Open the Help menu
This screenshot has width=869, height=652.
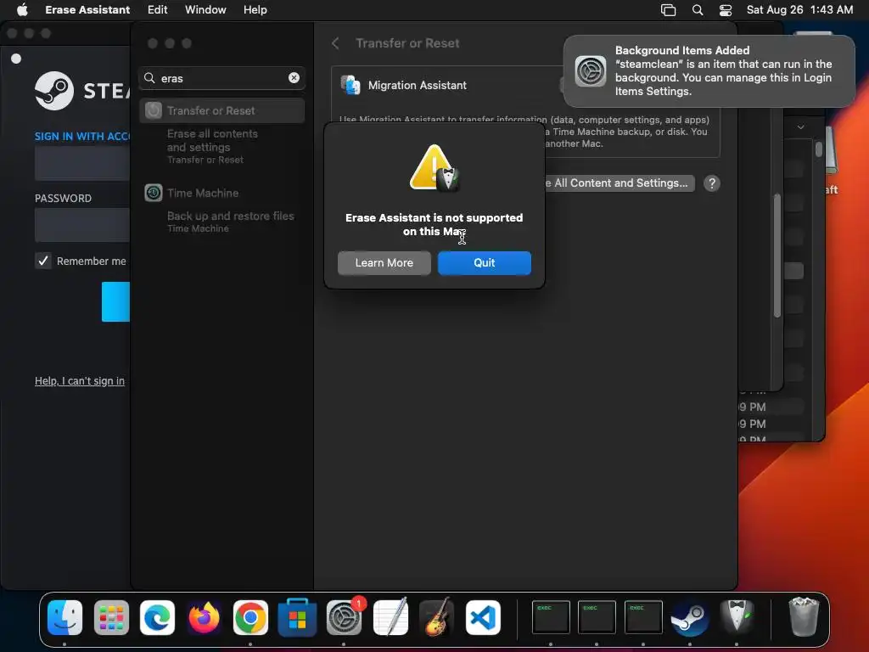tap(255, 9)
